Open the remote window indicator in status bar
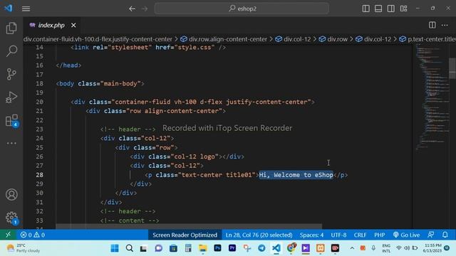Image resolution: width=456 pixels, height=256 pixels. tap(8, 235)
